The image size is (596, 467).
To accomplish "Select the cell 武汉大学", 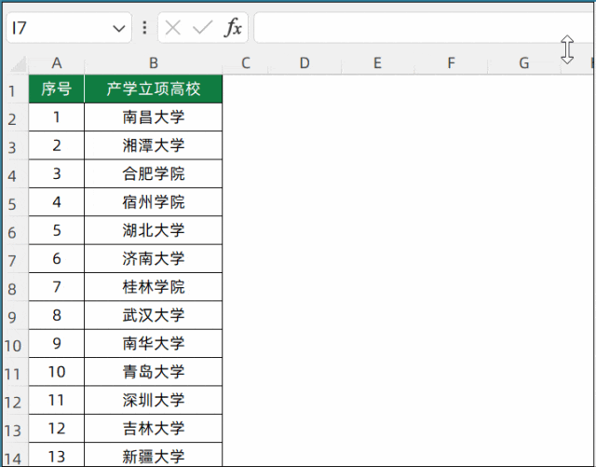I will pyautogui.click(x=153, y=315).
